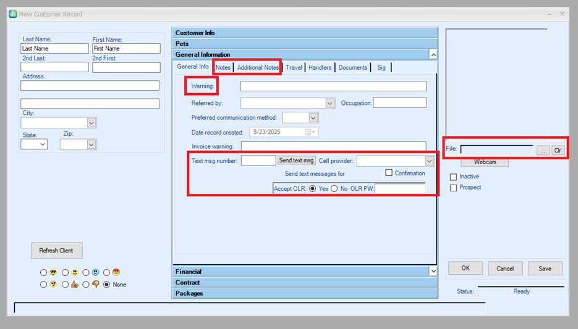Open the Cell provider dropdown
Viewport: 578px width, 329px height.
430,160
